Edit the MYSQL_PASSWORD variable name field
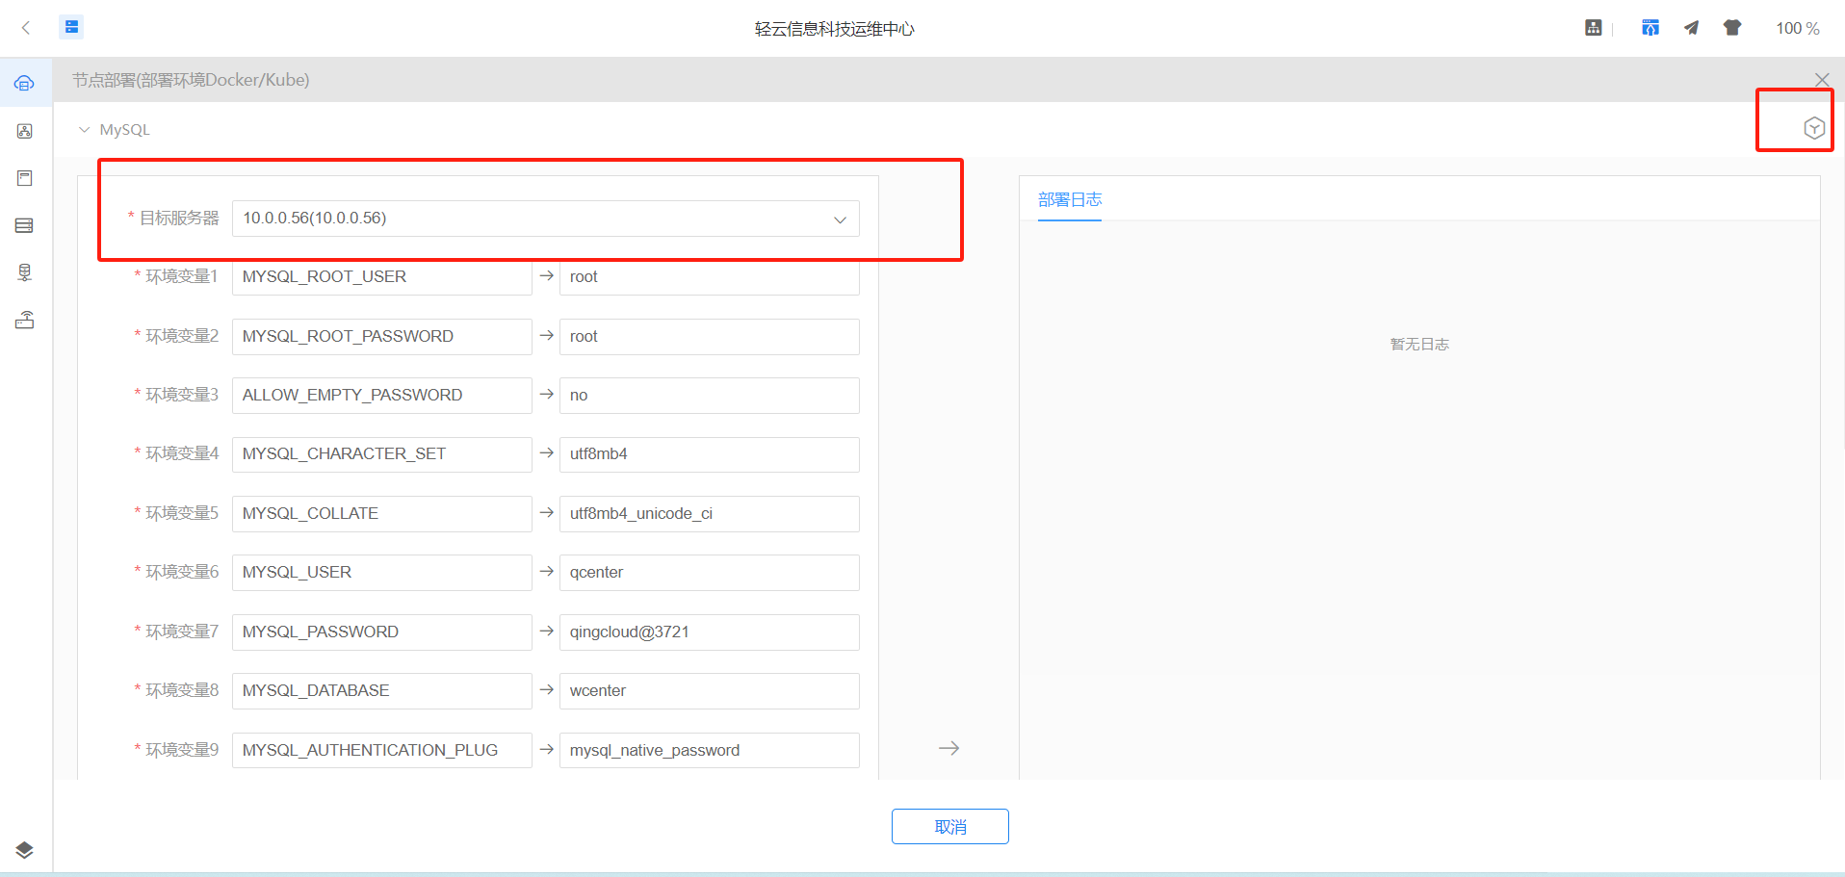Screen dimensions: 1845x877 (381, 632)
